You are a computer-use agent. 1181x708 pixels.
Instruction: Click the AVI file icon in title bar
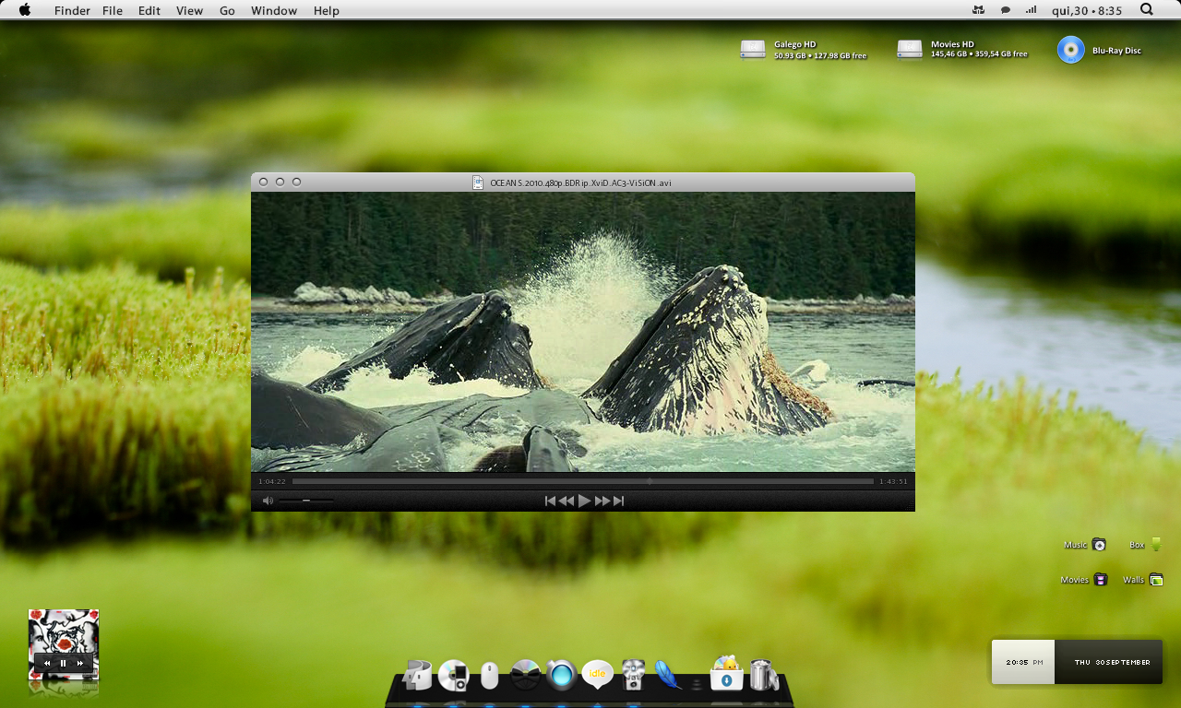click(478, 183)
